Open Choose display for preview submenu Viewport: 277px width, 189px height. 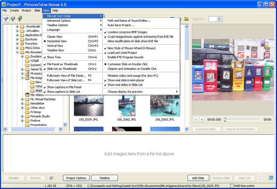click(141, 92)
